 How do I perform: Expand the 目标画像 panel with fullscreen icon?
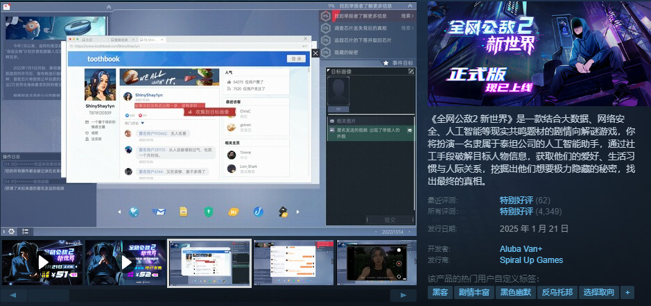click(x=411, y=71)
